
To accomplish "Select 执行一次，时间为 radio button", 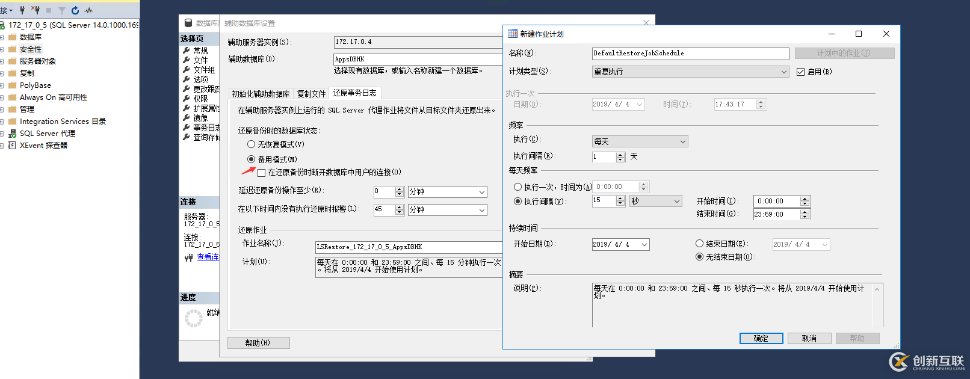I will click(517, 187).
